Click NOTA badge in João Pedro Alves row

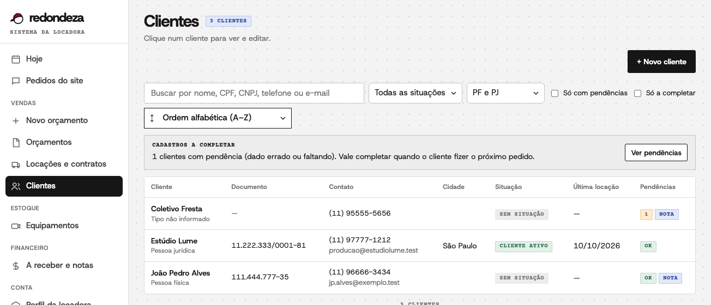(670, 278)
